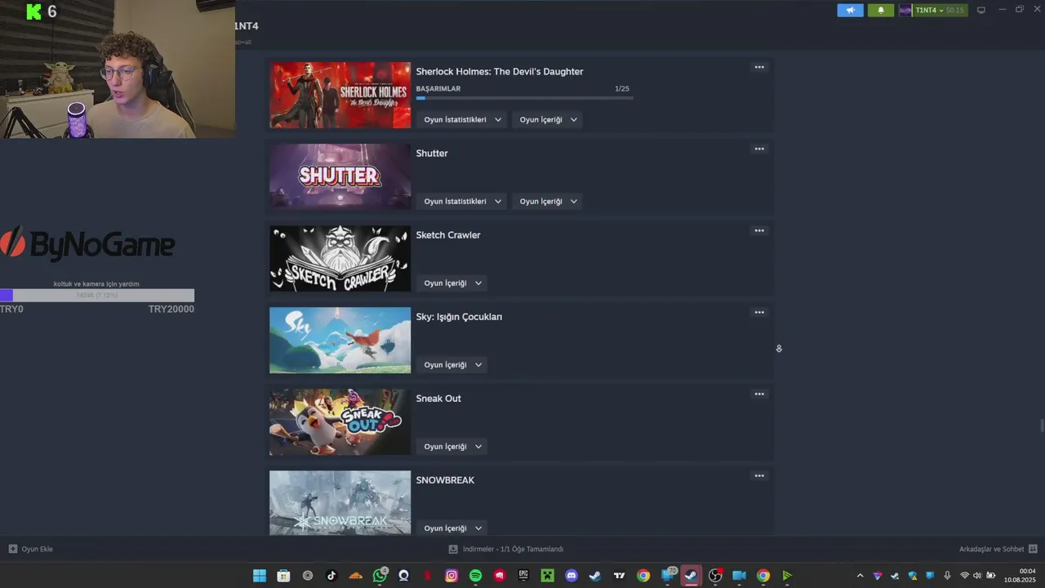Image resolution: width=1045 pixels, height=588 pixels.
Task: Open Microsoft Store from taskbar
Action: pos(283,576)
